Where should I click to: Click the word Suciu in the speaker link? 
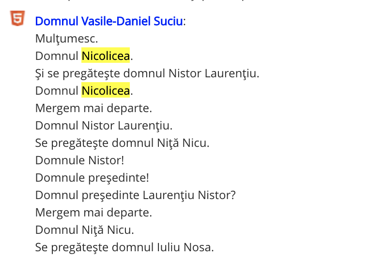(168, 21)
